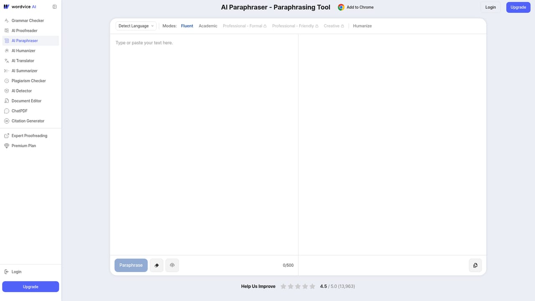
Task: Select the Fluent mode
Action: tap(187, 26)
